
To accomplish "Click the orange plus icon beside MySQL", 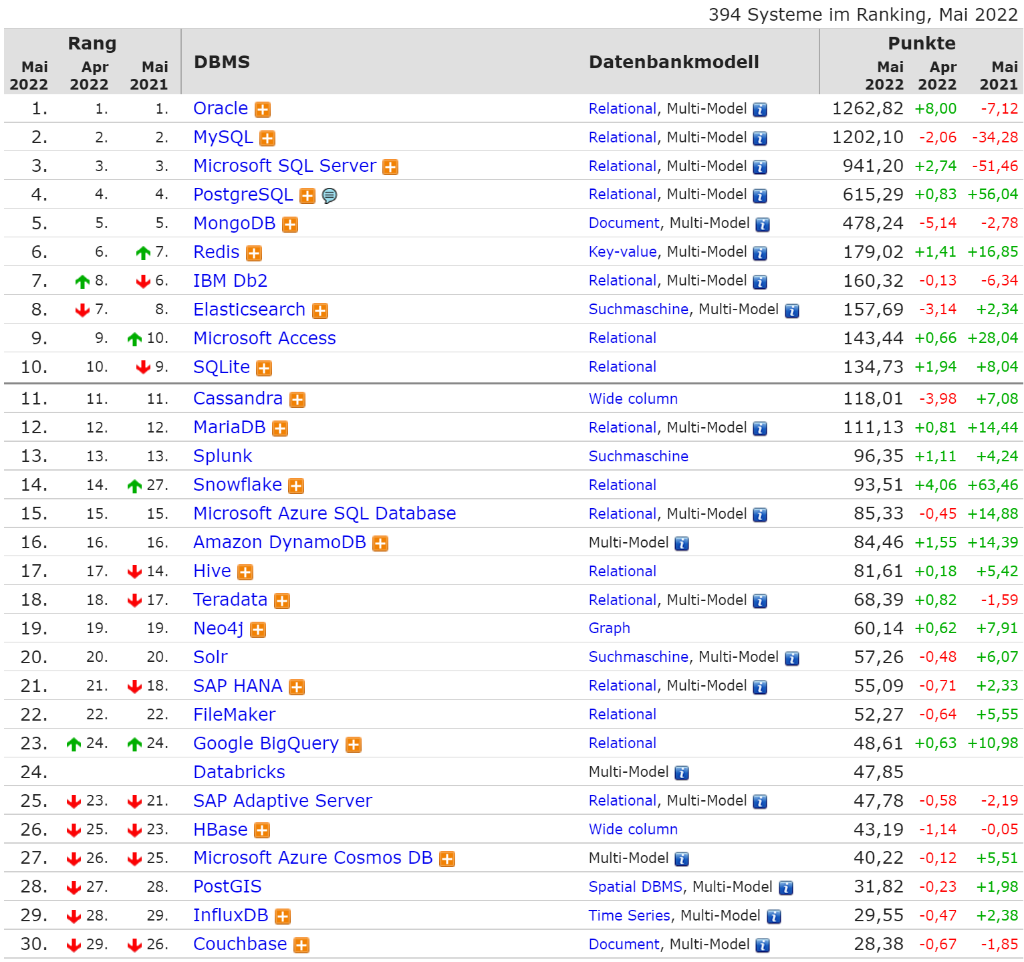I will pos(267,138).
